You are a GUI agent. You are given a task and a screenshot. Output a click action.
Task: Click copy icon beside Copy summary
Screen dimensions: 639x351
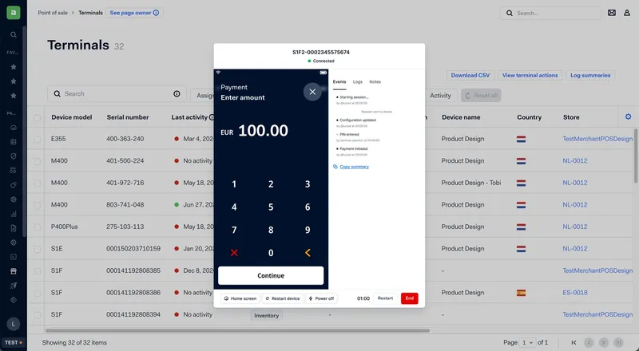click(x=335, y=167)
